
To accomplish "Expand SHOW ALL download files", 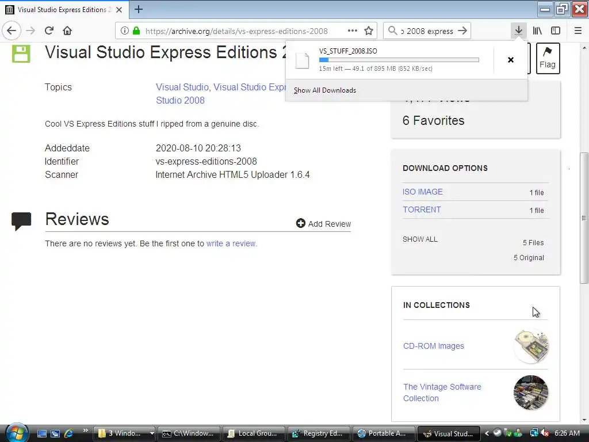I will coord(420,239).
